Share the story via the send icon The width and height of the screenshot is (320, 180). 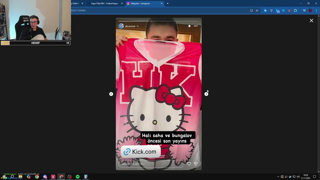click(196, 164)
